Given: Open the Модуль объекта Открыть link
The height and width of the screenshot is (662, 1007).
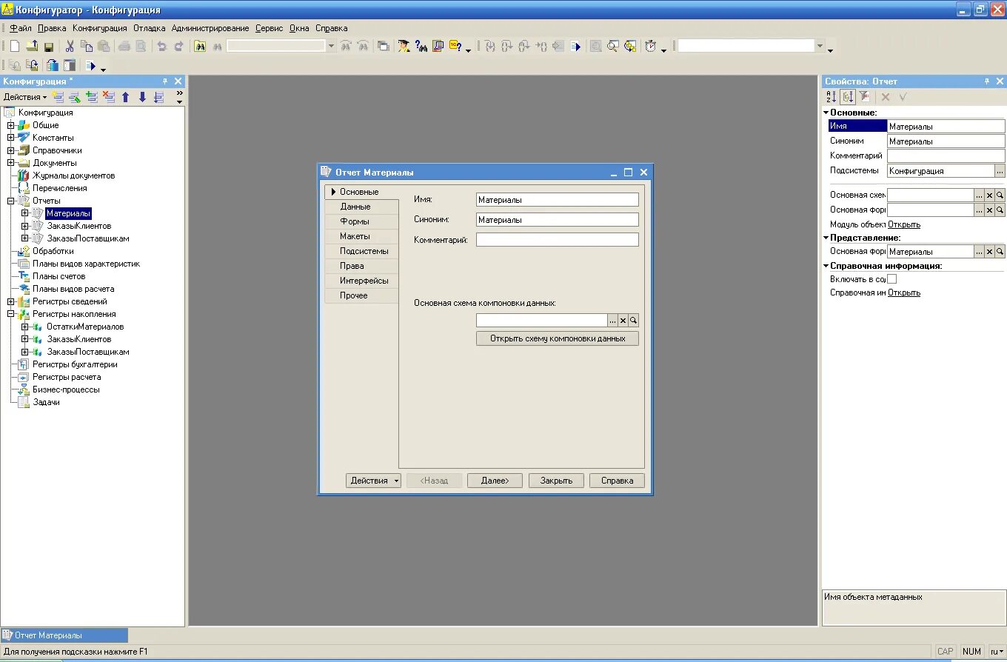Looking at the screenshot, I should click(904, 224).
